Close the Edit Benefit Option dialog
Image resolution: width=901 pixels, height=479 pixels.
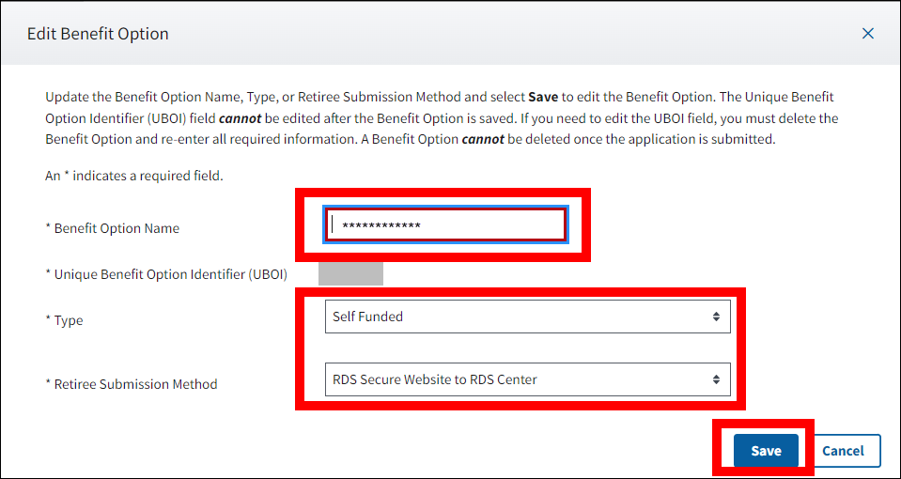pos(868,34)
